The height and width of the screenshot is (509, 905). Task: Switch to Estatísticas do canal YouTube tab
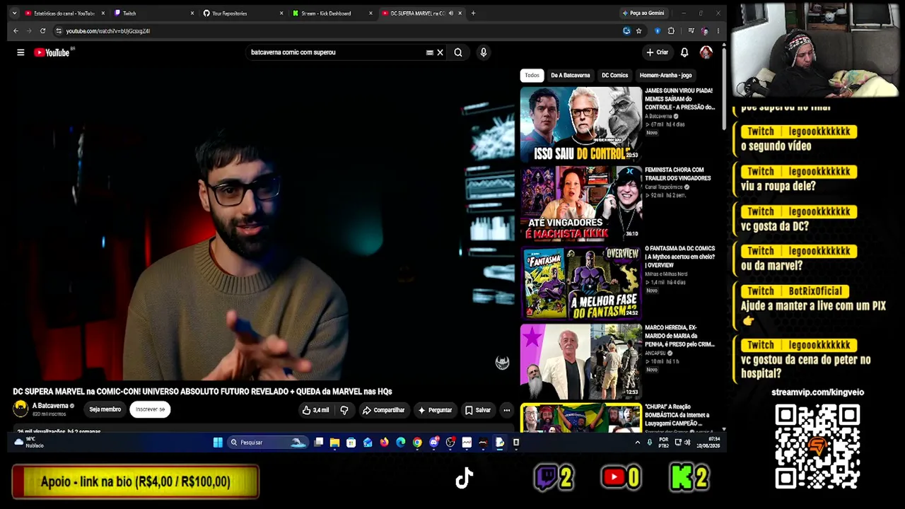pyautogui.click(x=64, y=13)
